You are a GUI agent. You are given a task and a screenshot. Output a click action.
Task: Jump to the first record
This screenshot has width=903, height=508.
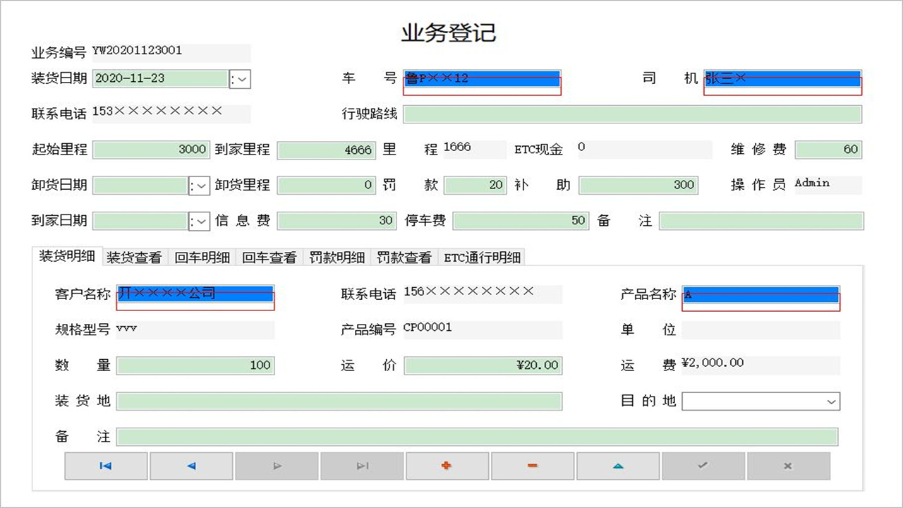(106, 466)
